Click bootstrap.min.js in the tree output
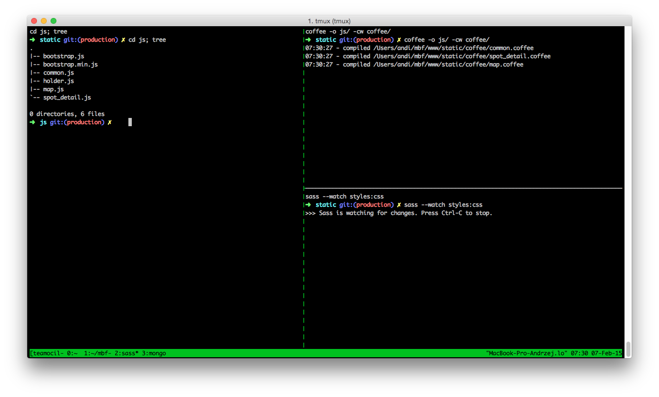Image resolution: width=659 pixels, height=397 pixels. (x=71, y=65)
